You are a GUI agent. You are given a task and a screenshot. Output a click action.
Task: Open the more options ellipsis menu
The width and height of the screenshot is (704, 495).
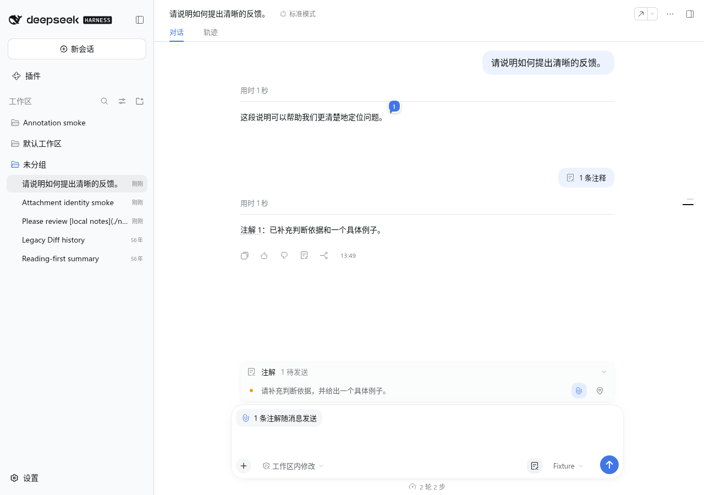point(670,14)
